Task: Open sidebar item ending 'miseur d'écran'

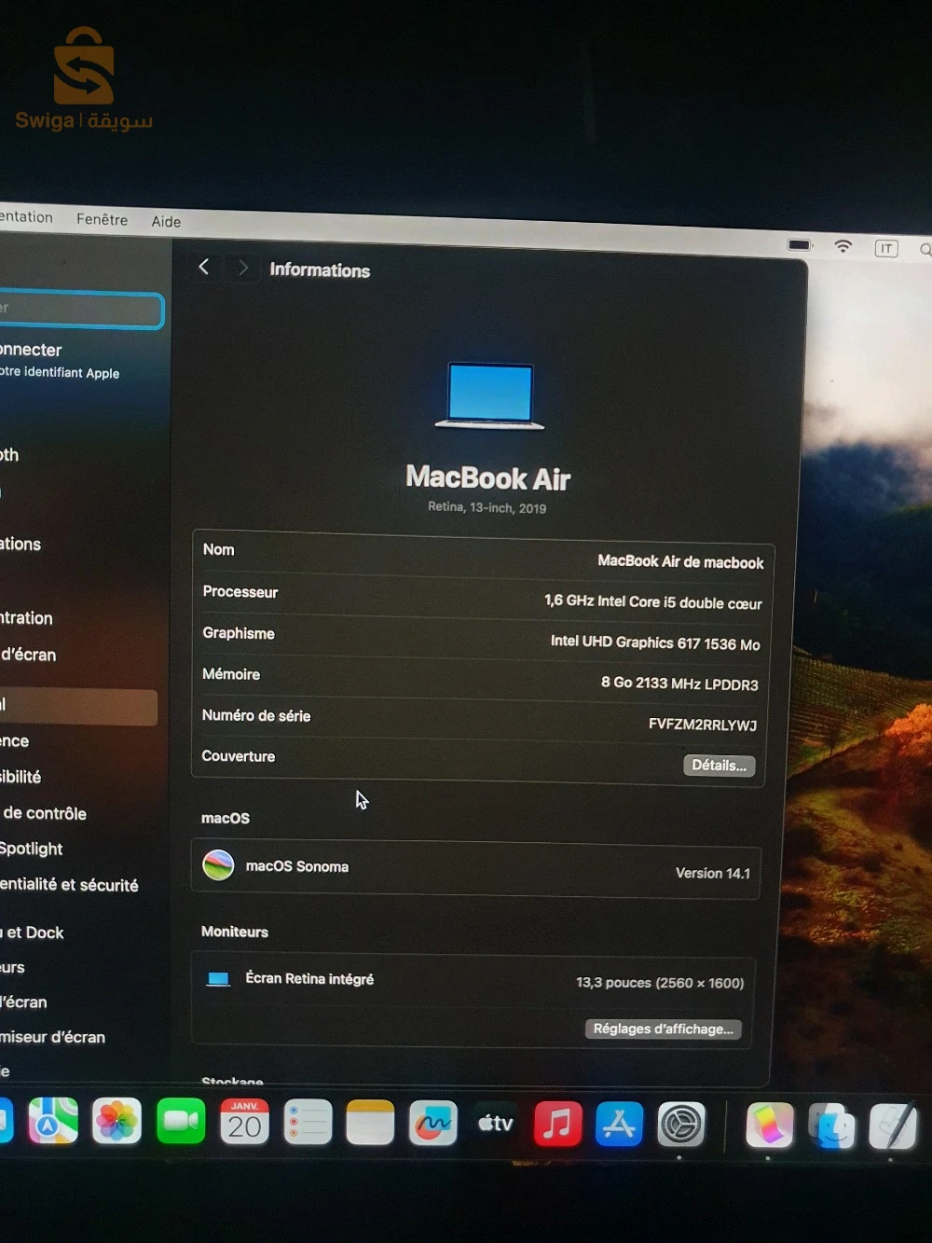Action: 52,1037
